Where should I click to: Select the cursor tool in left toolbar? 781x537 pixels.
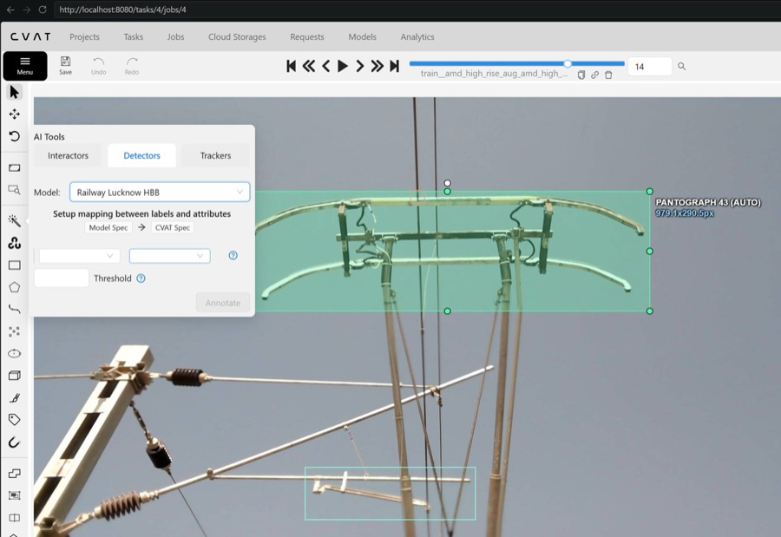click(x=15, y=92)
